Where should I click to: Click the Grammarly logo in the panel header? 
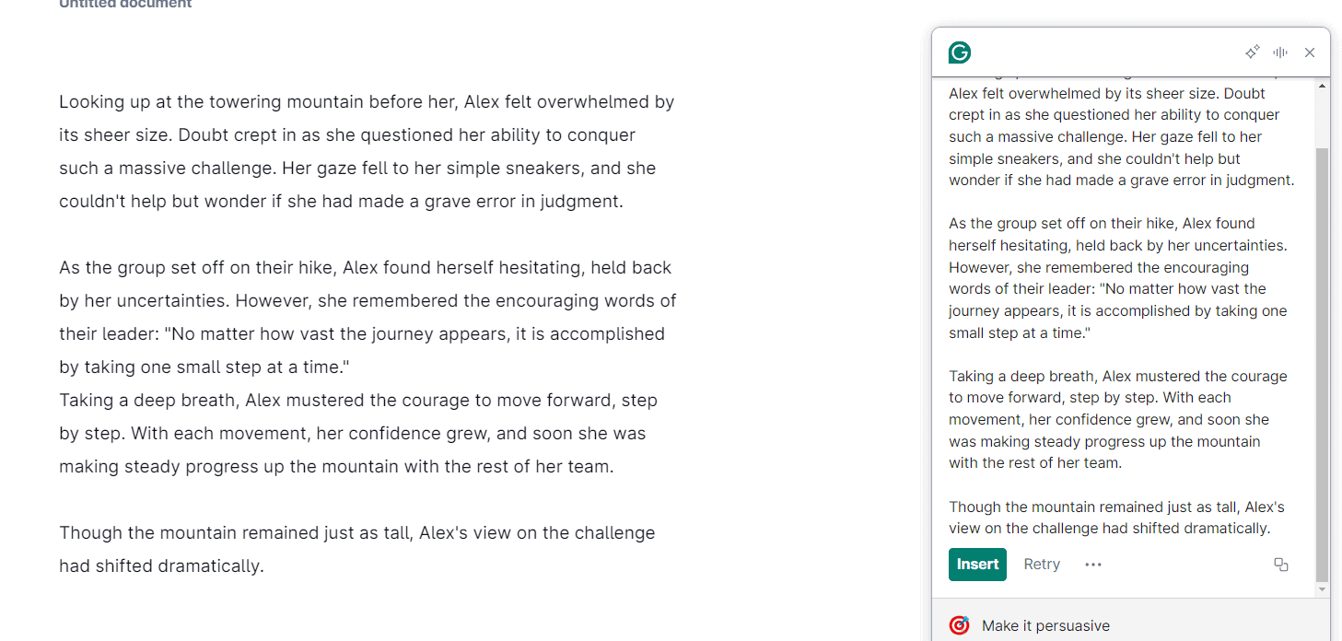[960, 52]
